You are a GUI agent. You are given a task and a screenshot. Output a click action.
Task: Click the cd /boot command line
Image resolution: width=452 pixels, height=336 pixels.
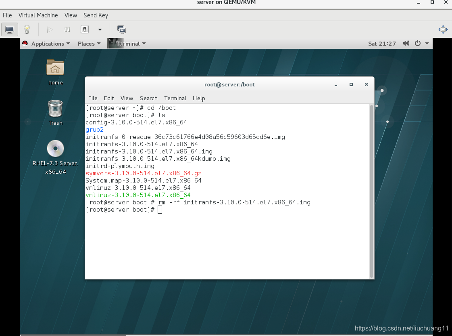131,108
